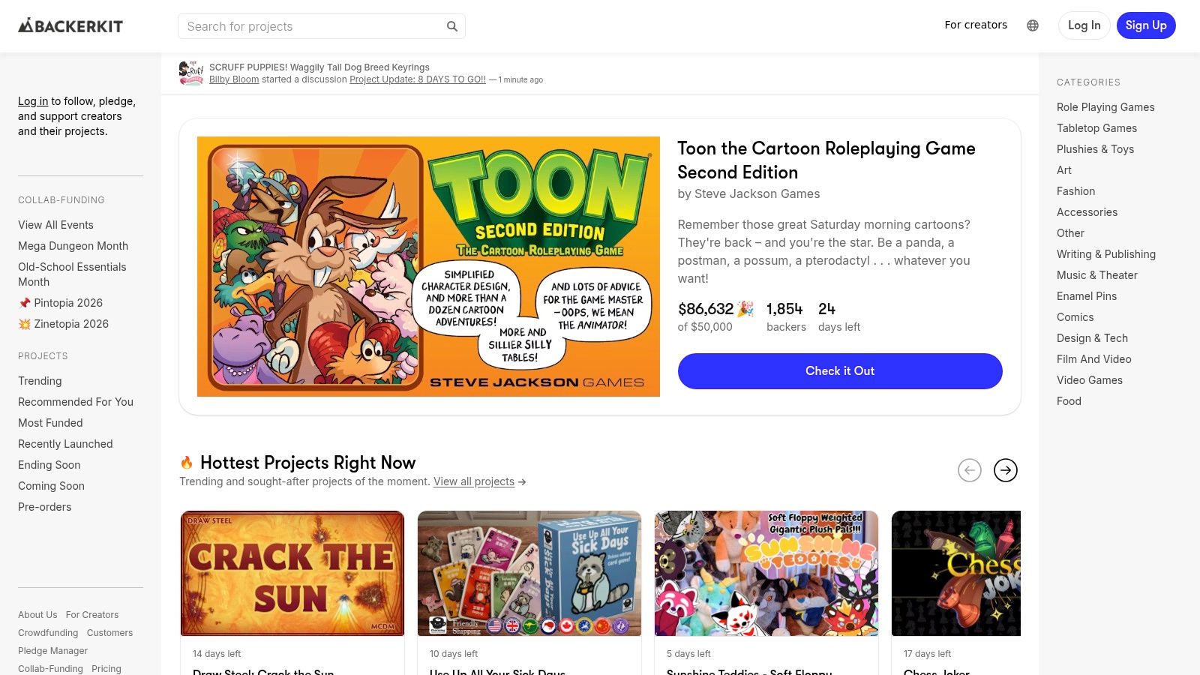The image size is (1200, 675).
Task: Open the Crack the Sun project thumbnail
Action: 292,572
